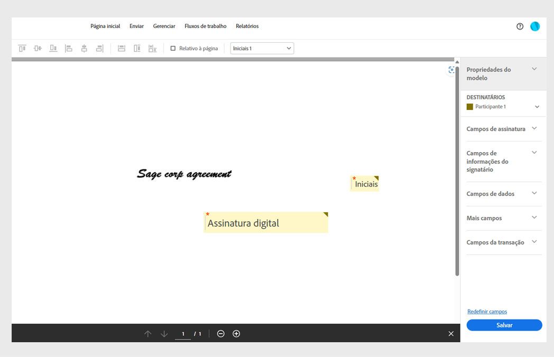Click the Participante 1 color swatch
554x357 pixels.
469,107
